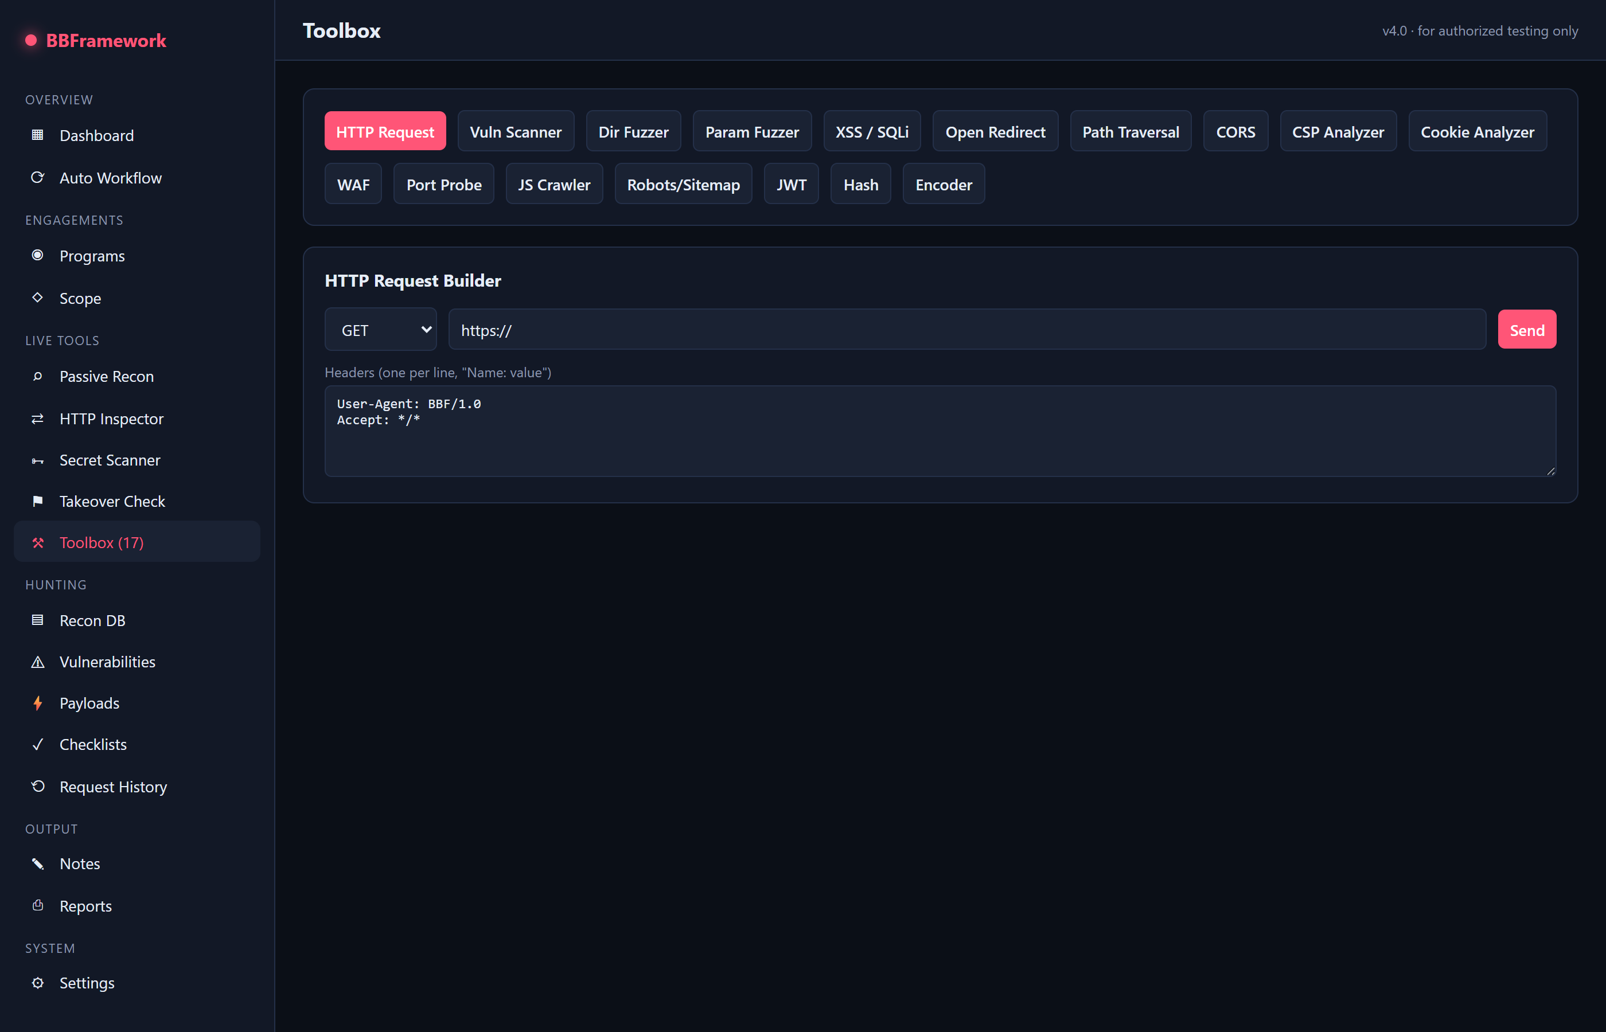Open Payloads from the sidebar
Viewport: 1606px width, 1032px height.
[137, 702]
